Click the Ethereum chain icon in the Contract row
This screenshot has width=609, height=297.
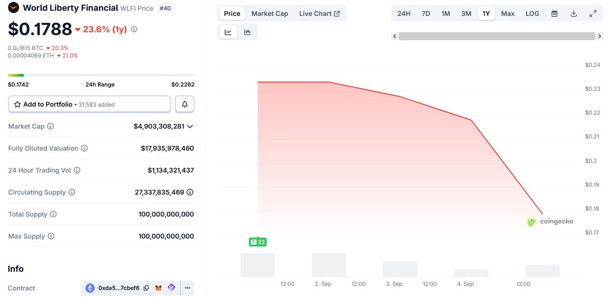coord(90,288)
